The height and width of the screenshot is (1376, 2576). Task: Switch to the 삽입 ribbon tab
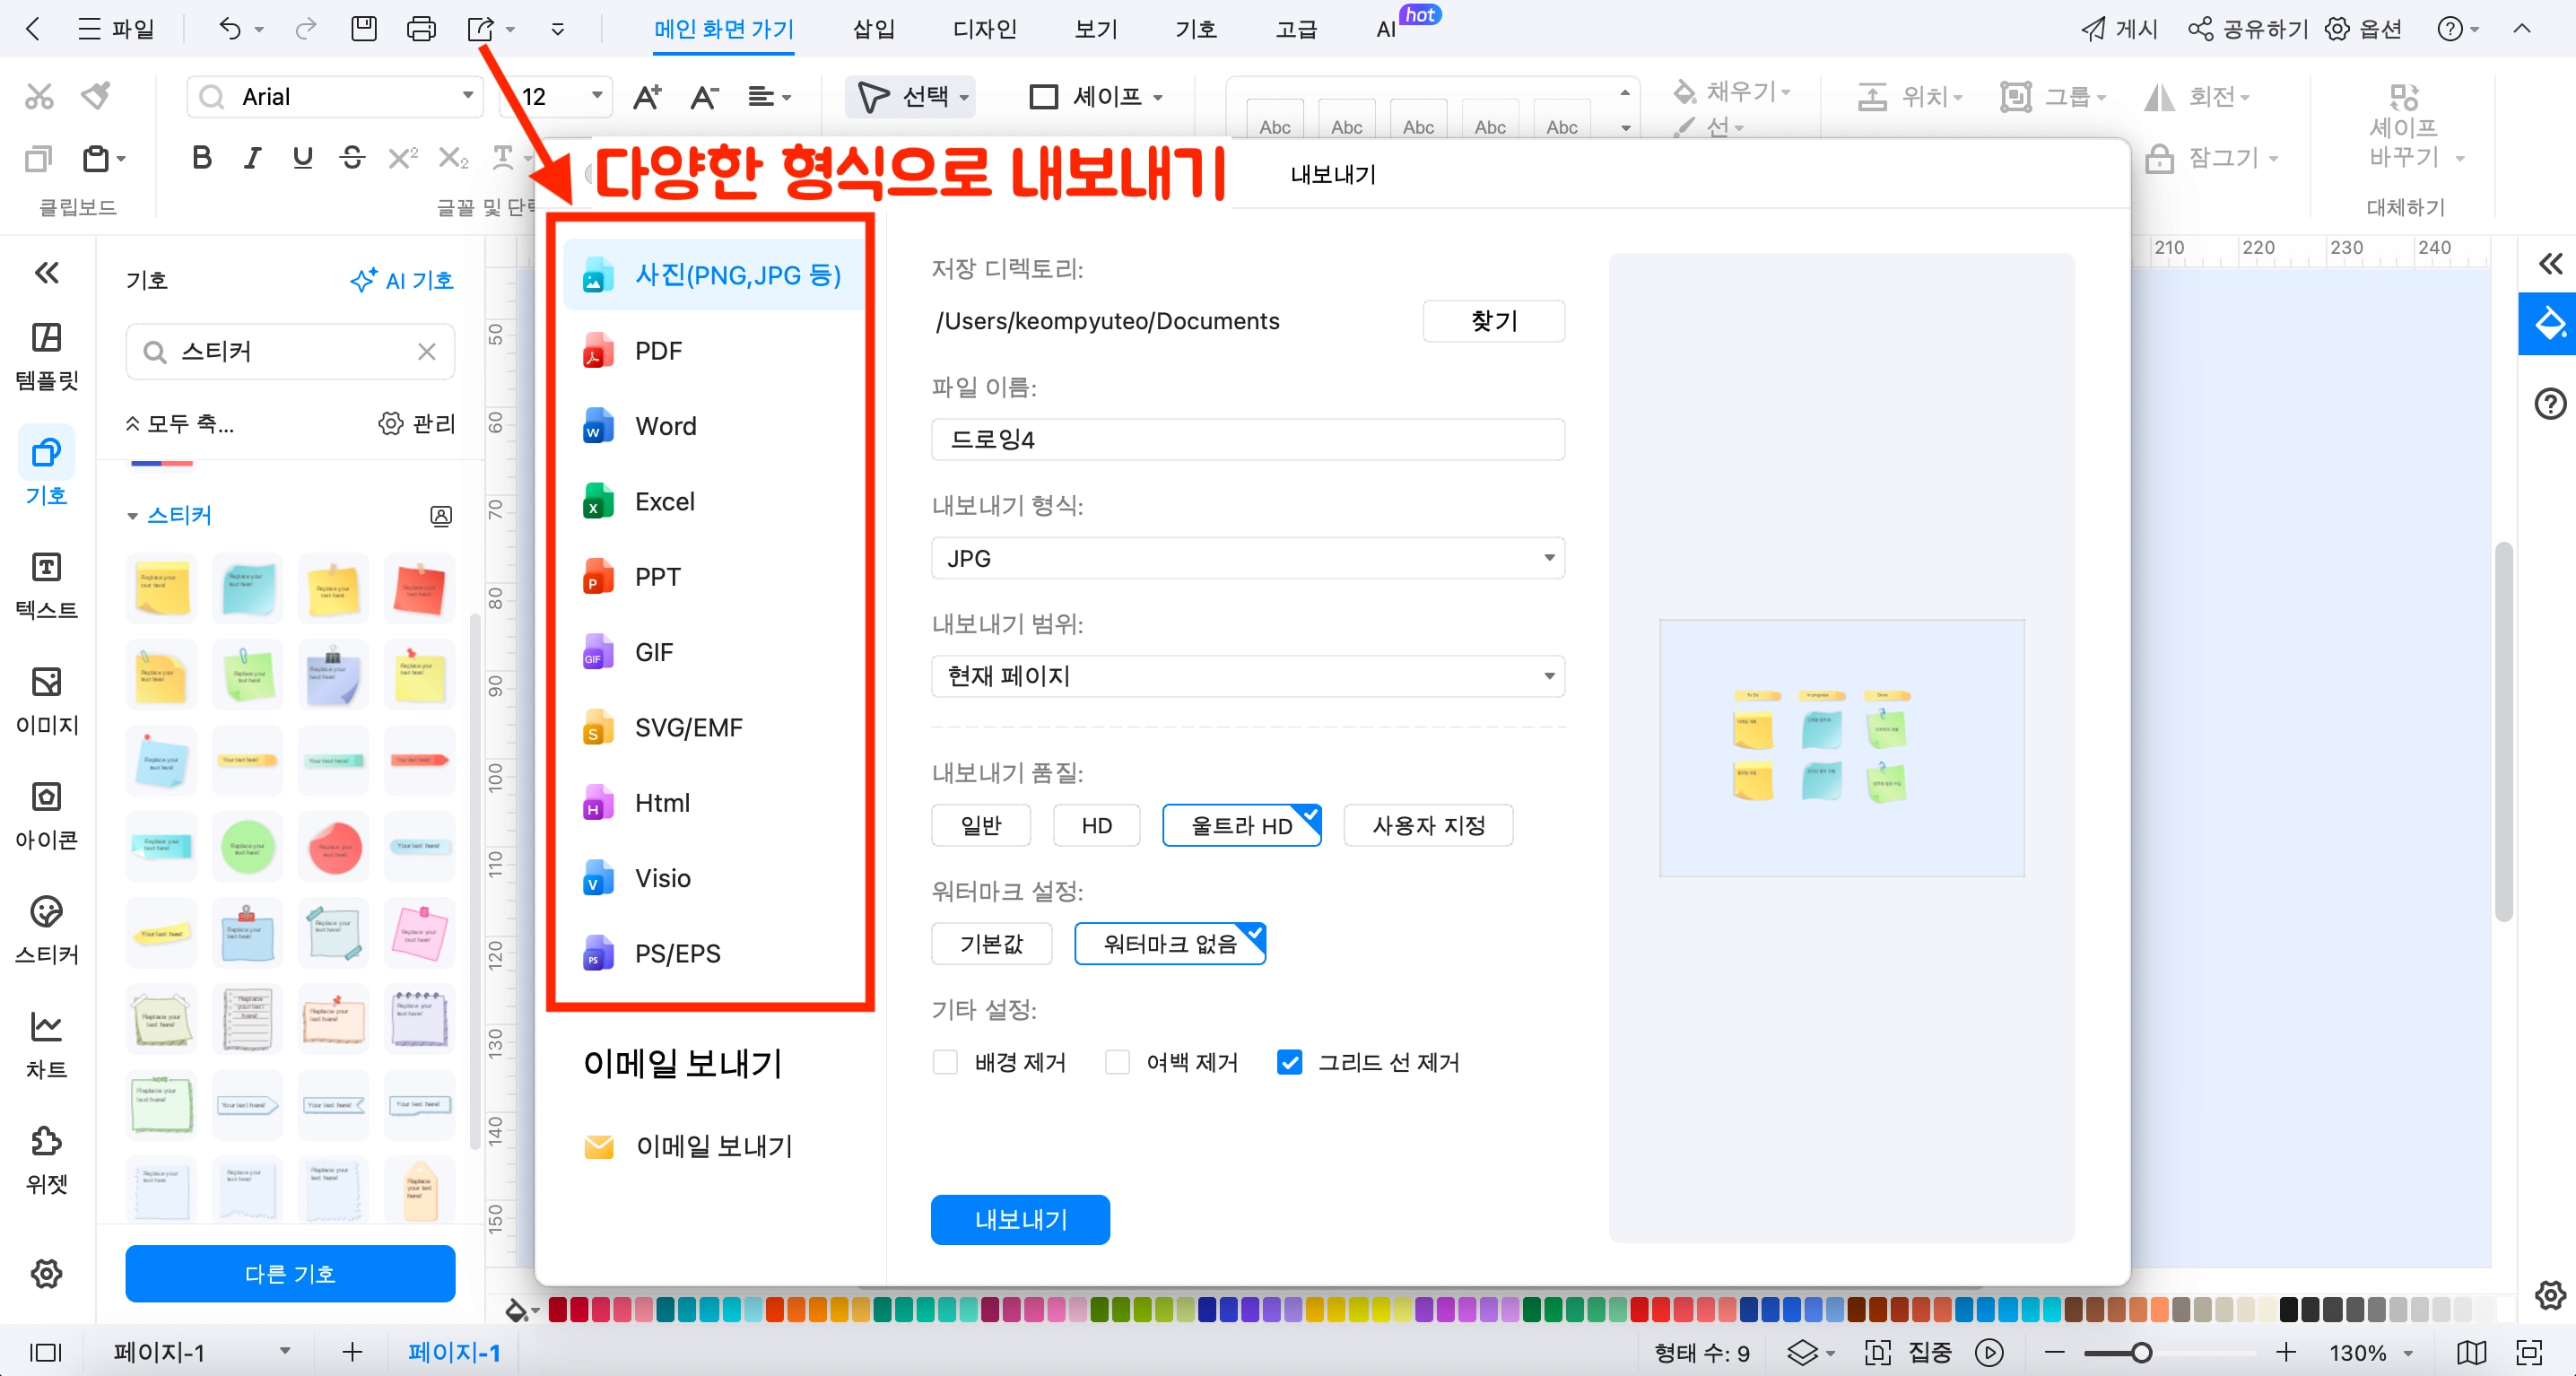tap(872, 29)
